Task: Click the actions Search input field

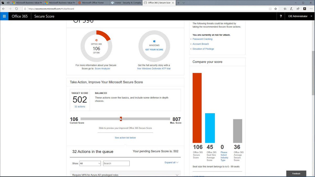Action: pyautogui.click(x=116, y=163)
